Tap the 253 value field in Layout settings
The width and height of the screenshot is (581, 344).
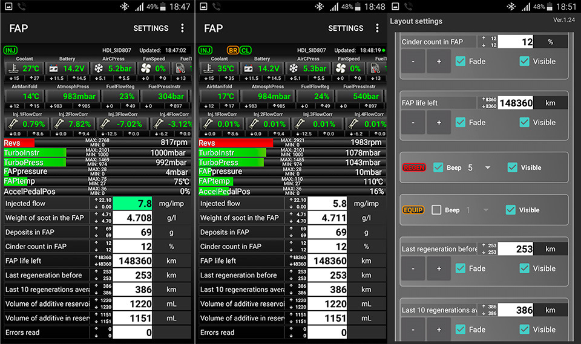[x=516, y=249]
